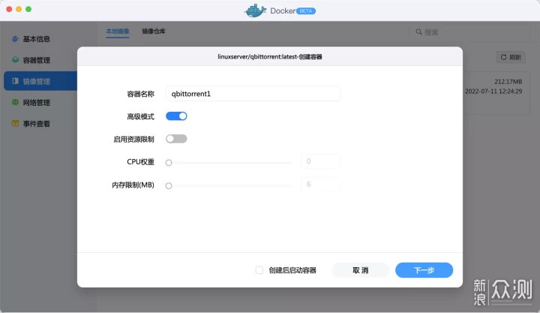540x313 pixels.
Task: Click the 2022-07-11 12:24:29 timestamp
Action: pos(493,92)
